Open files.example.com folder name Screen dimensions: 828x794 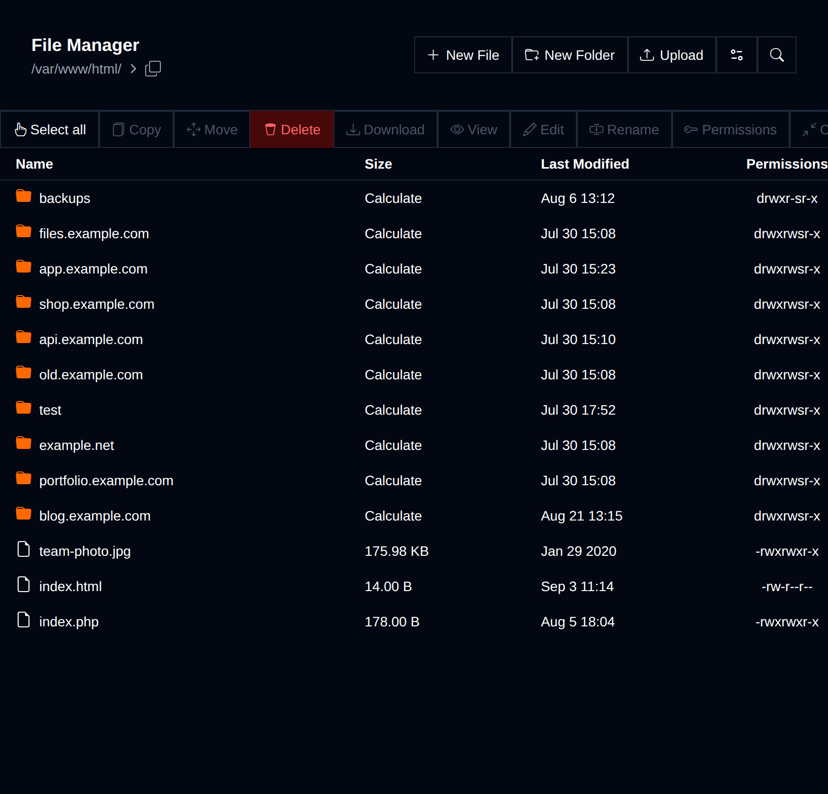coord(94,234)
